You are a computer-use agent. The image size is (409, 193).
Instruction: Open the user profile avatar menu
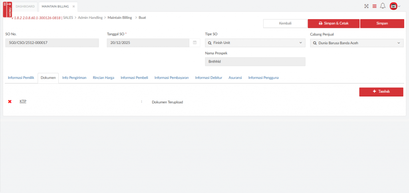(394, 6)
